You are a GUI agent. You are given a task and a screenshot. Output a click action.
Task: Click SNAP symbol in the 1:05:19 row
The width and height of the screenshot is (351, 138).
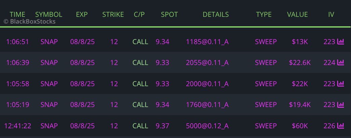click(x=49, y=105)
